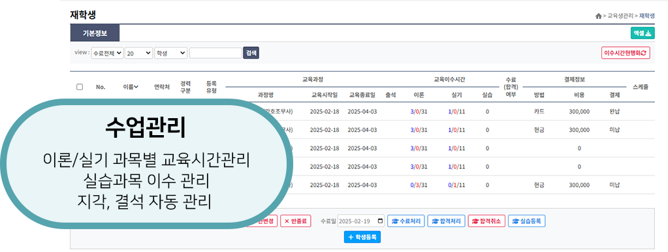Screen dimensions: 668x252
Task: Click the 실습등록 button
Action: coord(526,221)
